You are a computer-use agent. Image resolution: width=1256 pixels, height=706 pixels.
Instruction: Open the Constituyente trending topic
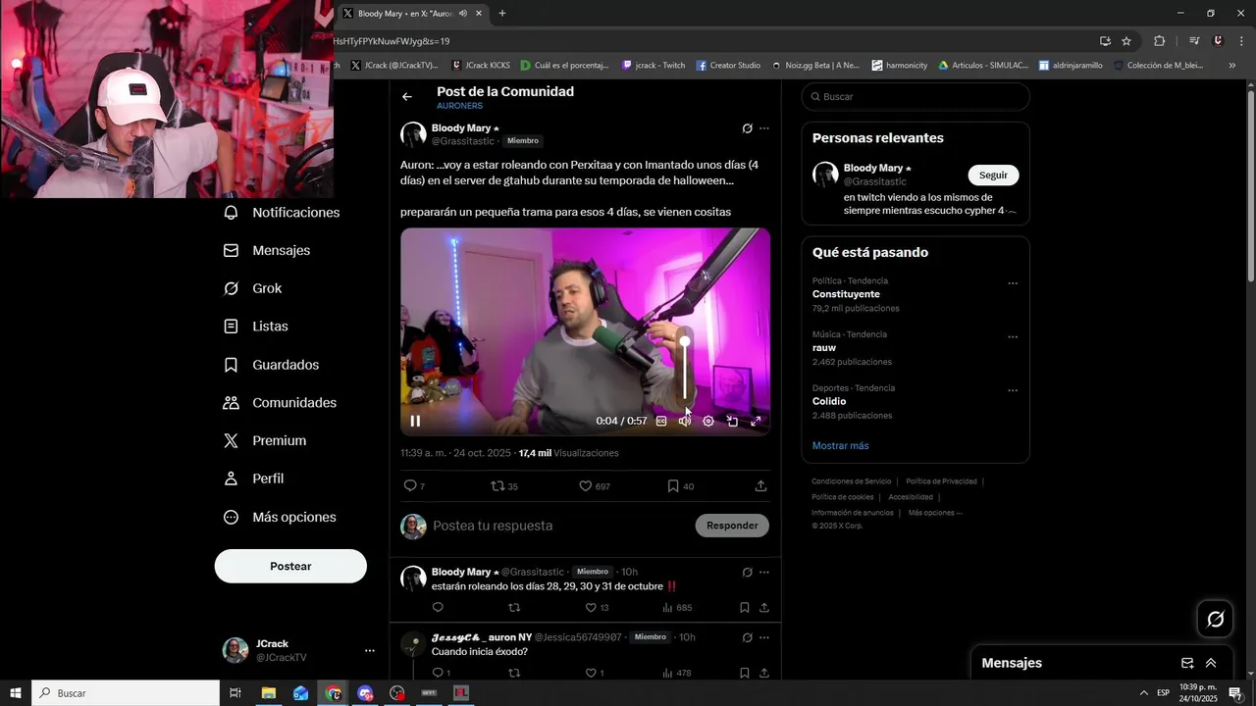pos(846,294)
